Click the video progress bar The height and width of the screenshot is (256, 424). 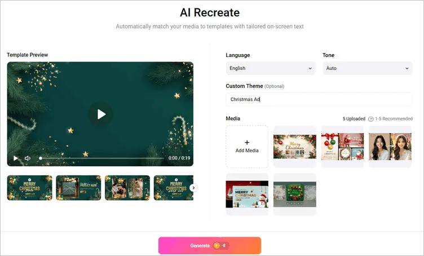pyautogui.click(x=101, y=158)
